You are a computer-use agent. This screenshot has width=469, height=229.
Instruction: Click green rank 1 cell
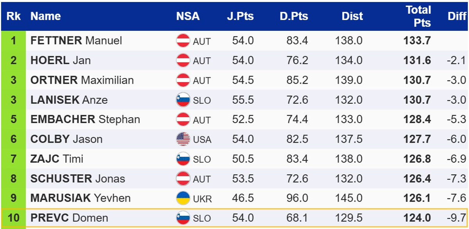pos(14,41)
